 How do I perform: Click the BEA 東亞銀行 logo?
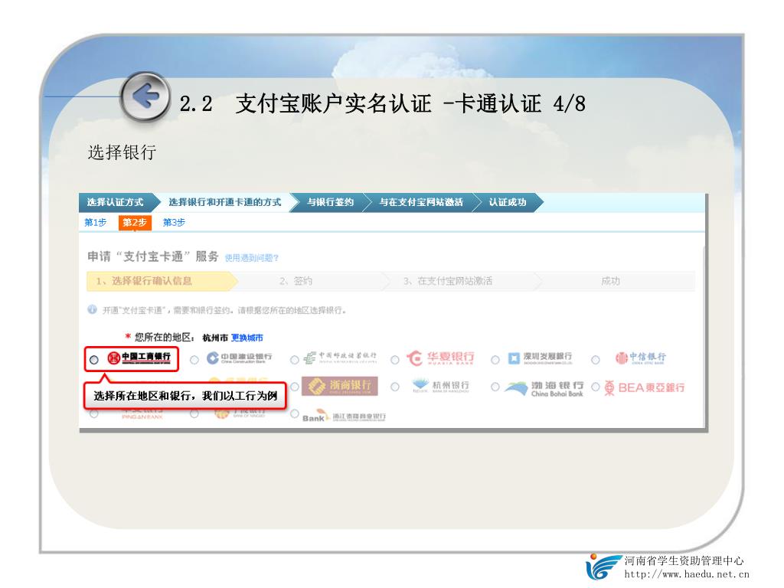coord(644,387)
